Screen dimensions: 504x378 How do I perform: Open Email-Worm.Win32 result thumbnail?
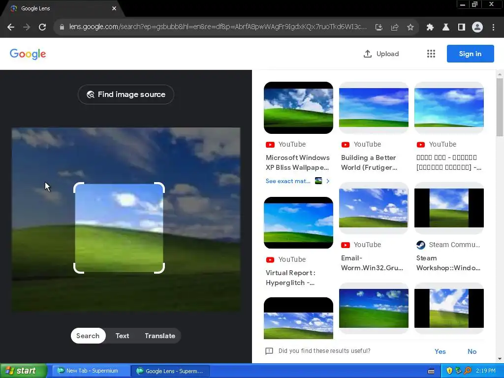tap(374, 208)
